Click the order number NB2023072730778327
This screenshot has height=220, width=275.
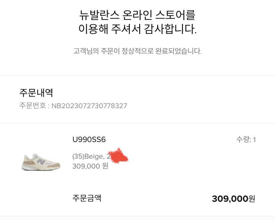point(89,106)
